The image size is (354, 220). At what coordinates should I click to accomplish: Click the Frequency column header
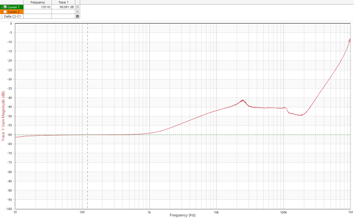pos(38,2)
